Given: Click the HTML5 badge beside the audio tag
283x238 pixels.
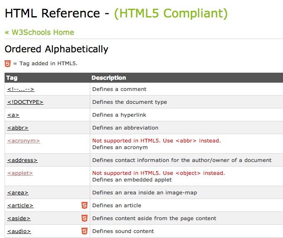Looking at the screenshot, I should coord(84,231).
